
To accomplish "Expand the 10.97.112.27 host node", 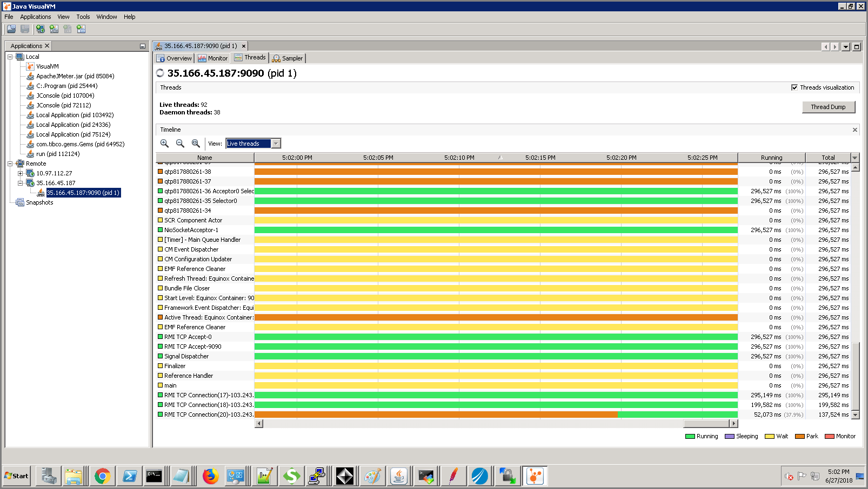I will (x=20, y=173).
